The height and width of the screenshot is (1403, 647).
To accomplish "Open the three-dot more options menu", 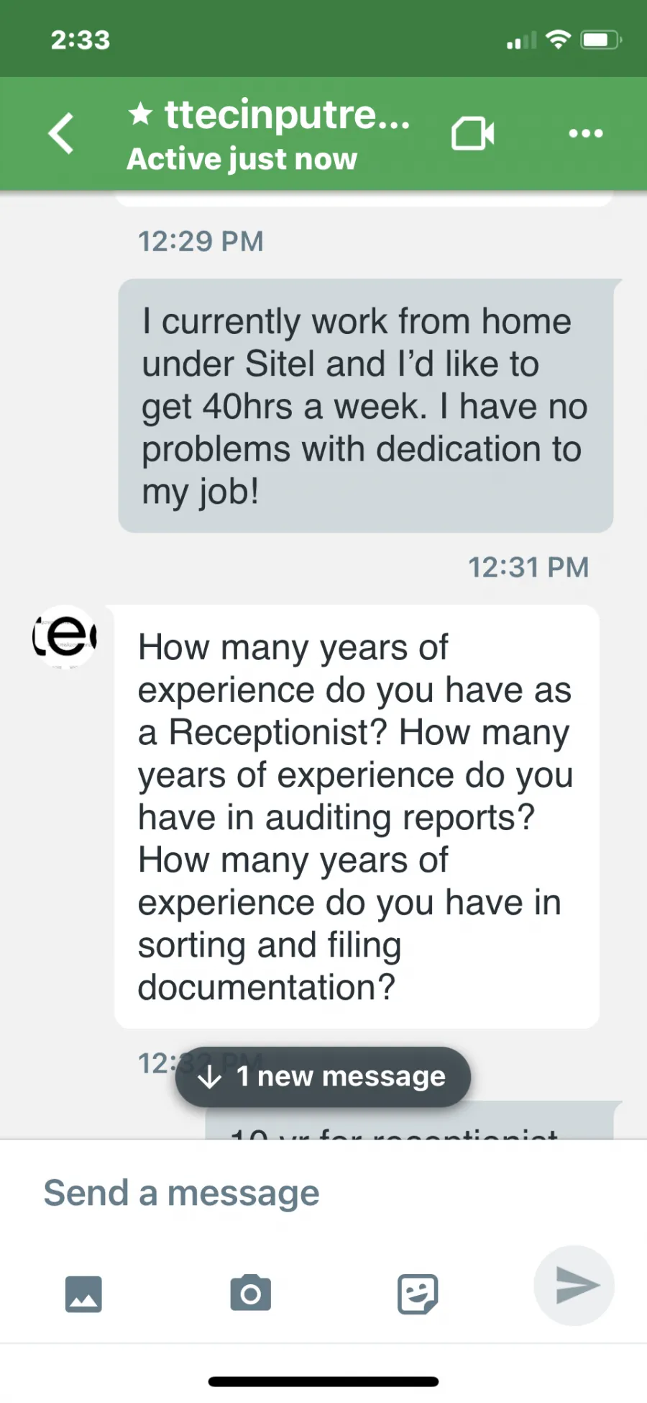I will (x=586, y=133).
